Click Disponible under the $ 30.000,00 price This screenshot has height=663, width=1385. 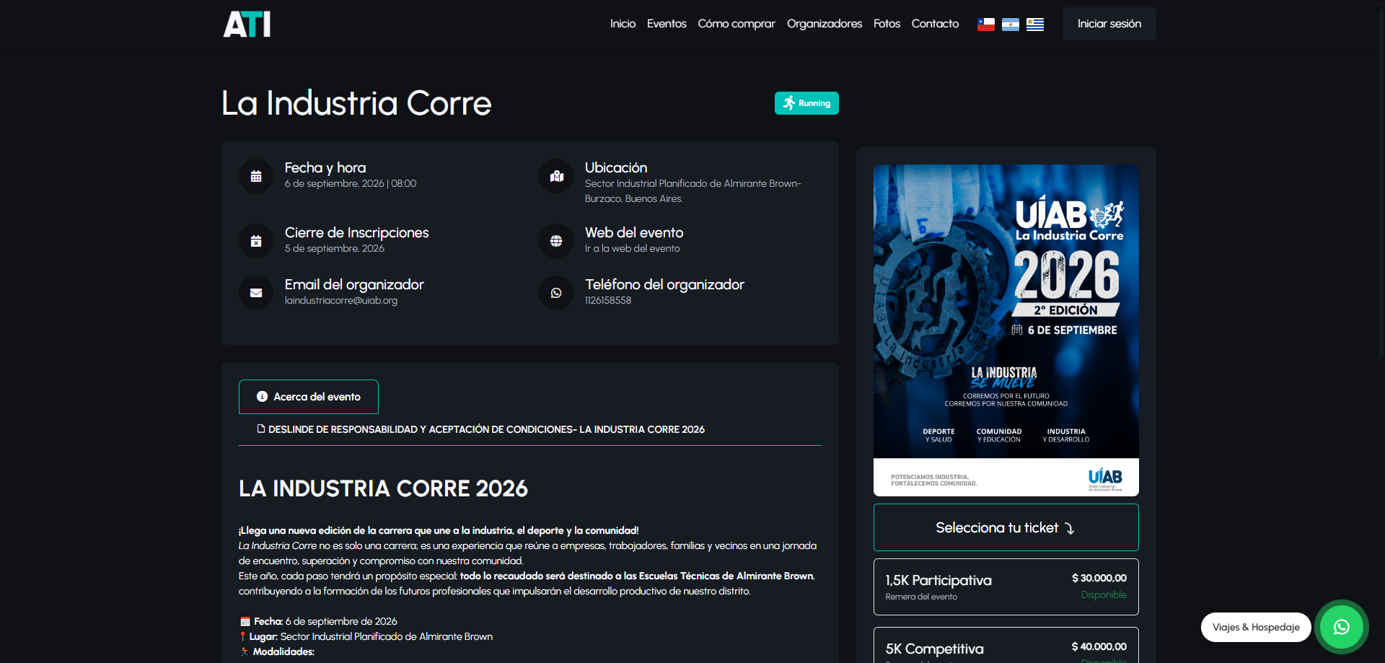click(1103, 594)
